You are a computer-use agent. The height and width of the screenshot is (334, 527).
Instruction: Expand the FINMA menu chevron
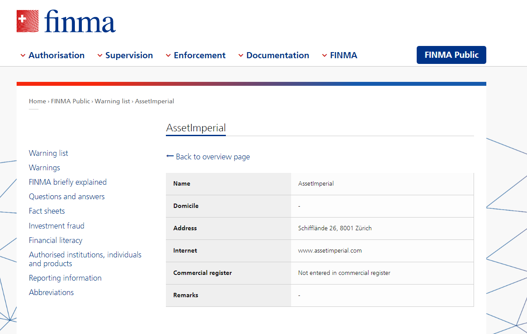(324, 56)
